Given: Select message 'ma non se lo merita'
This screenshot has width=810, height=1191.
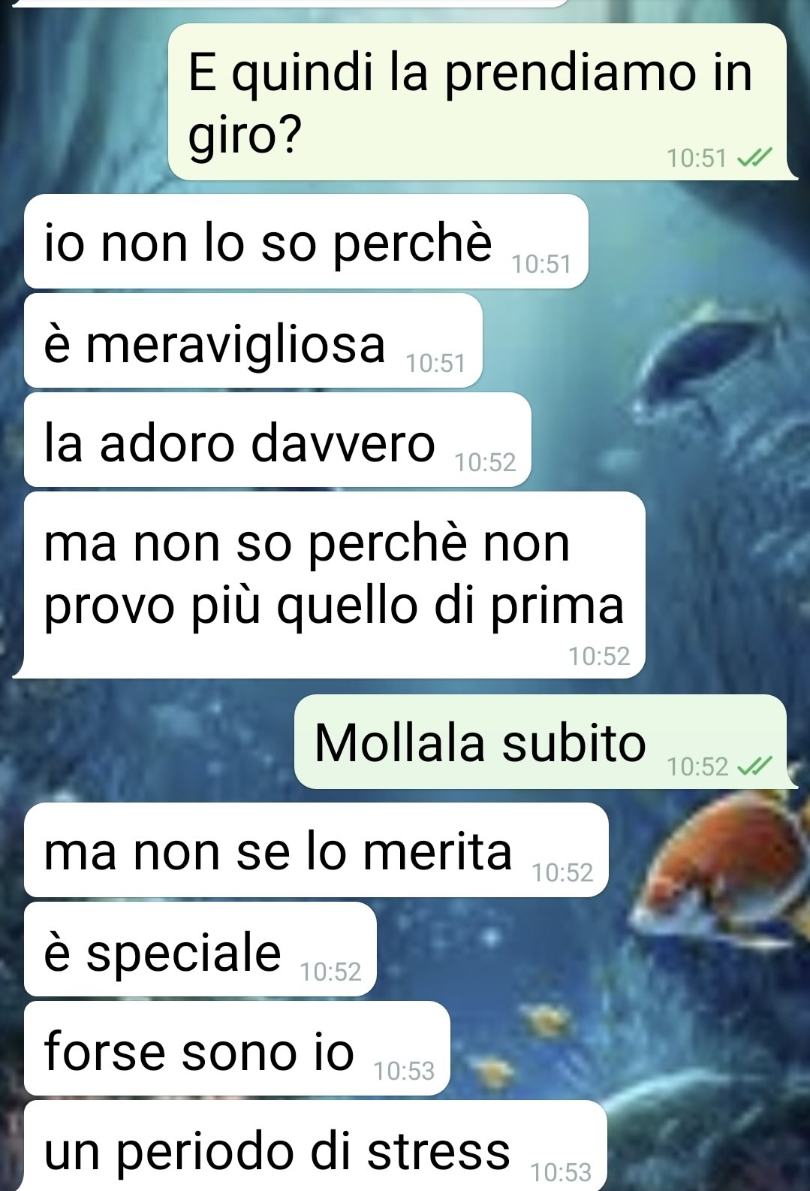Looking at the screenshot, I should coord(316,850).
